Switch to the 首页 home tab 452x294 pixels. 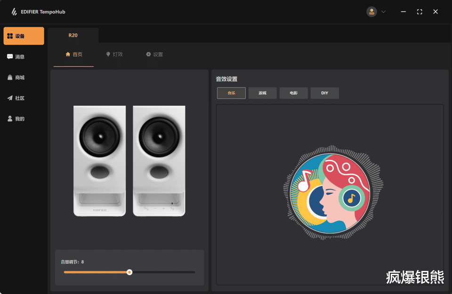74,55
